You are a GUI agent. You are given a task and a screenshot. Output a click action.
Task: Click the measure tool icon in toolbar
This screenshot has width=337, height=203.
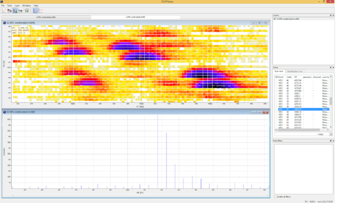click(x=27, y=10)
